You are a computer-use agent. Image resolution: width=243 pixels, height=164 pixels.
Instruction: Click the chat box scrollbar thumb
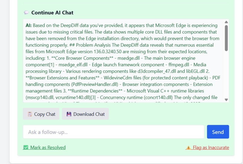point(226,38)
